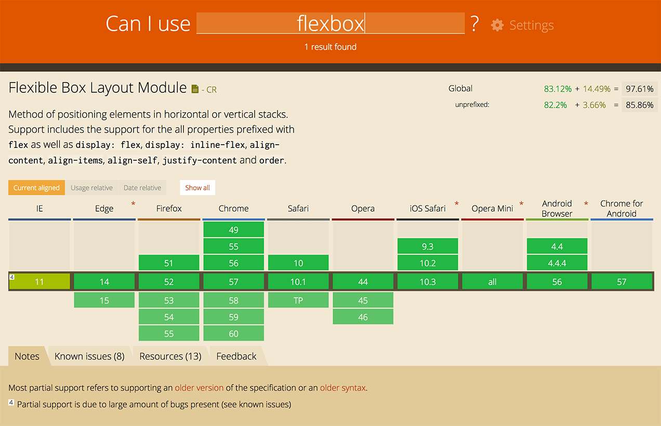
Task: Click the Firefox 52 cell
Action: [169, 282]
